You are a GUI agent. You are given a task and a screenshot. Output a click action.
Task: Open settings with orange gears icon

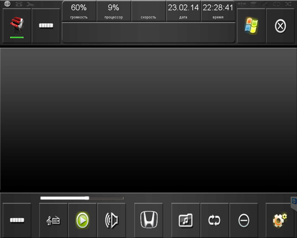(280, 220)
